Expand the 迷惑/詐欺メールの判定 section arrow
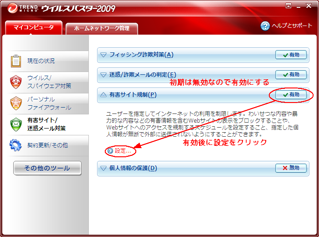The width and height of the screenshot is (319, 237). pyautogui.click(x=103, y=75)
